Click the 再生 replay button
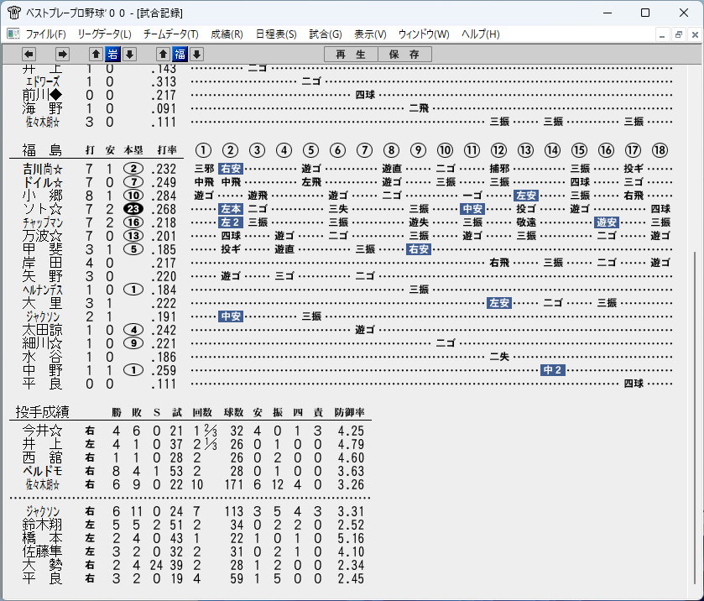The width and height of the screenshot is (704, 601). pos(351,55)
